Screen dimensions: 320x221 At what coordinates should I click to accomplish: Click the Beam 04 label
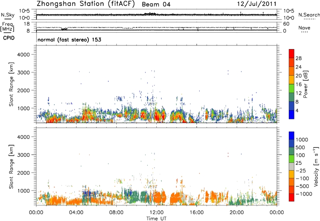[x=156, y=4]
